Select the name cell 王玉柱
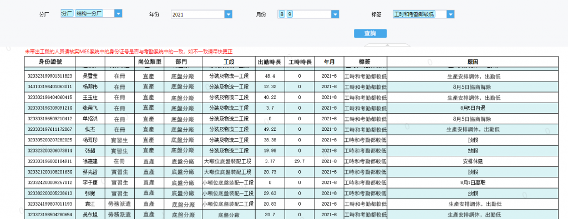 90,98
